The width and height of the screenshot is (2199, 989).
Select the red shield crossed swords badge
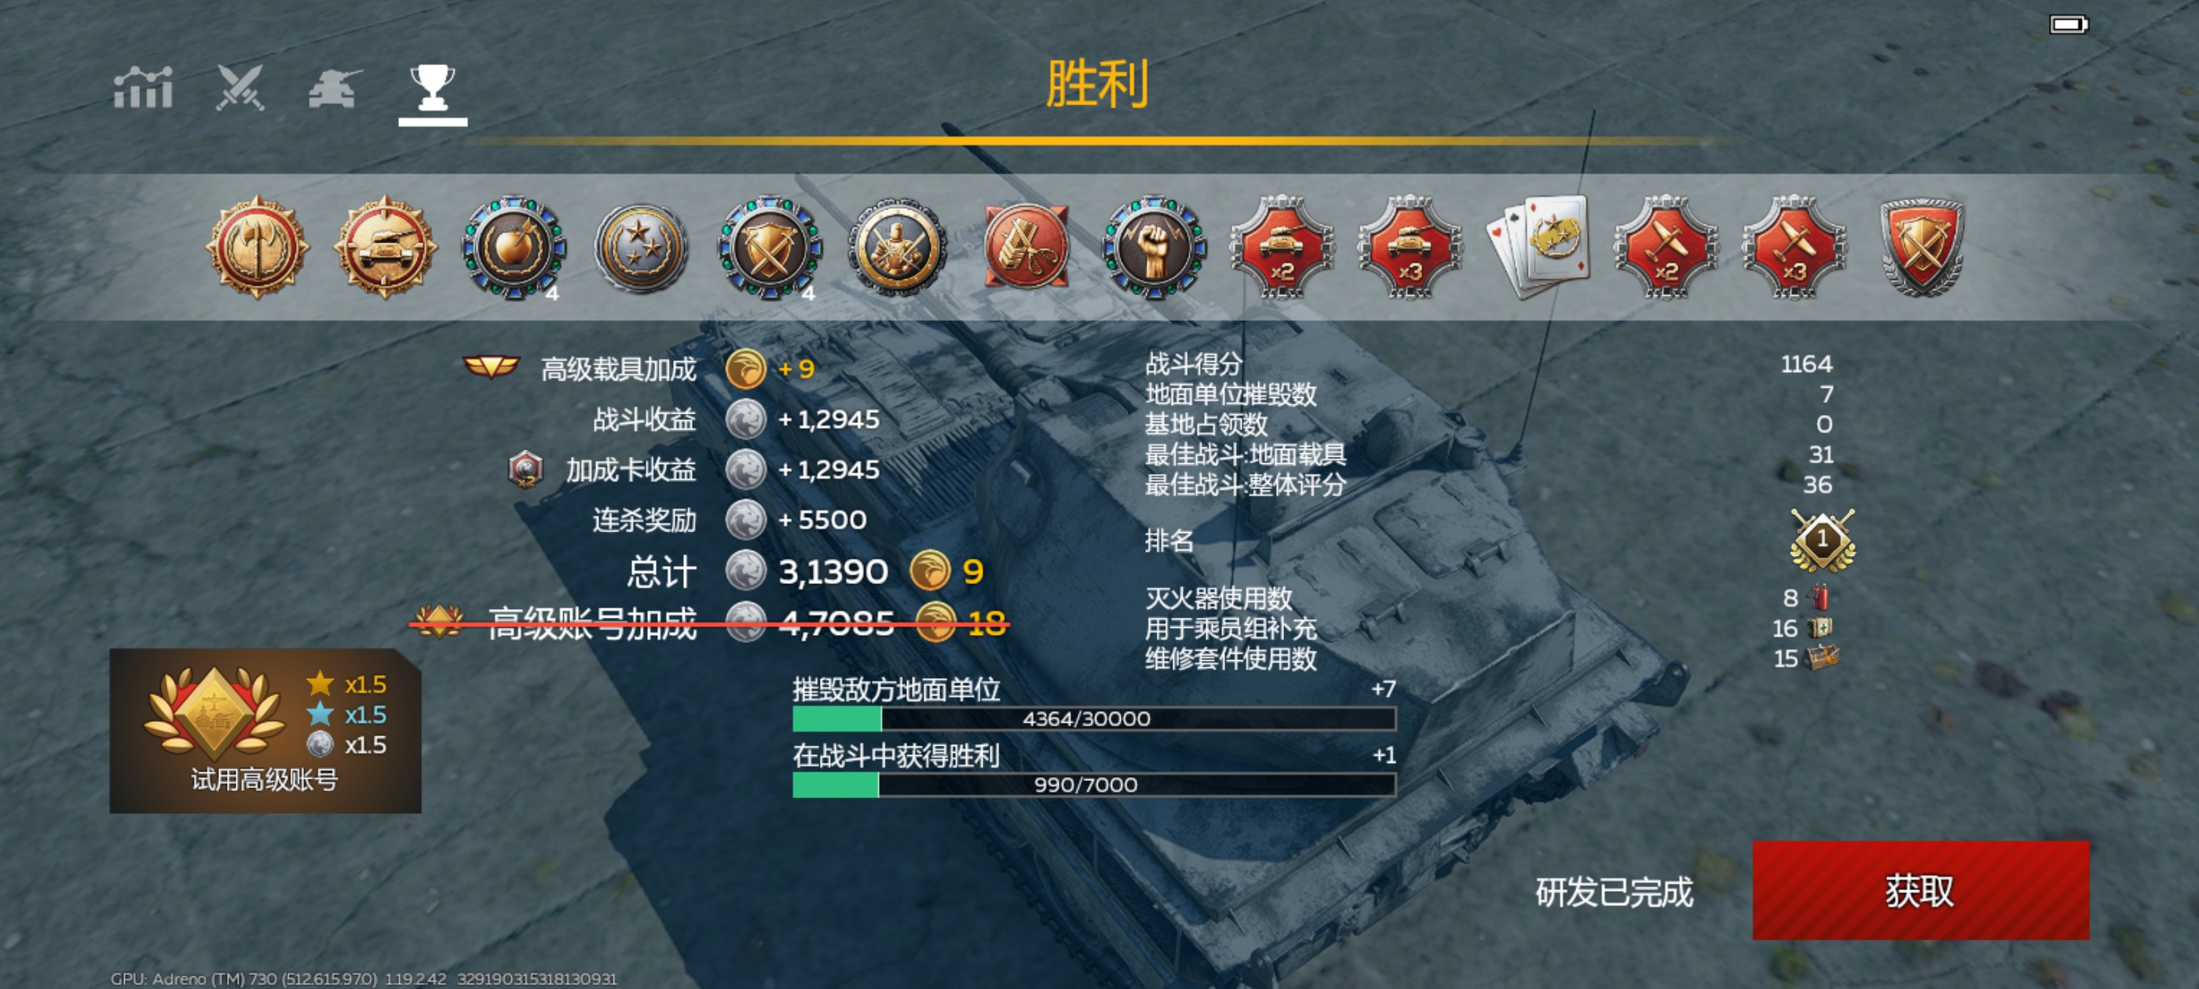pyautogui.click(x=1923, y=247)
